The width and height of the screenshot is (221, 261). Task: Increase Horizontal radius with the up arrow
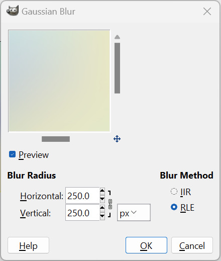[102, 190]
